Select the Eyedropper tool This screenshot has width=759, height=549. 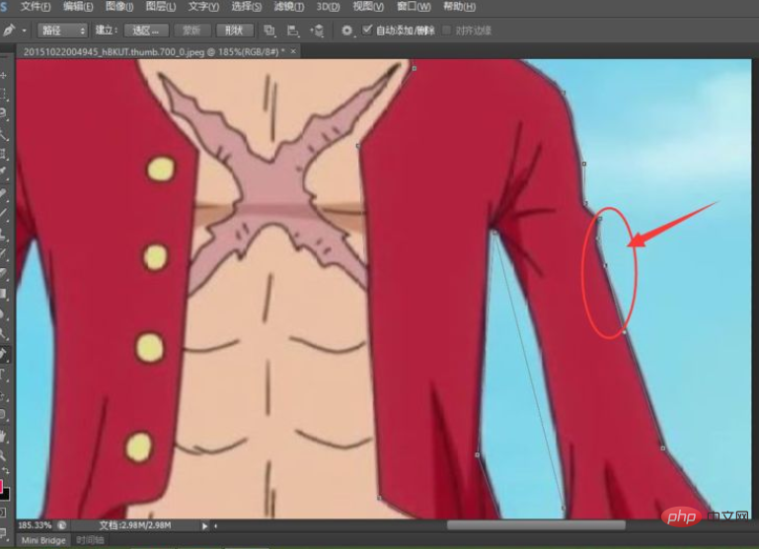pyautogui.click(x=3, y=172)
